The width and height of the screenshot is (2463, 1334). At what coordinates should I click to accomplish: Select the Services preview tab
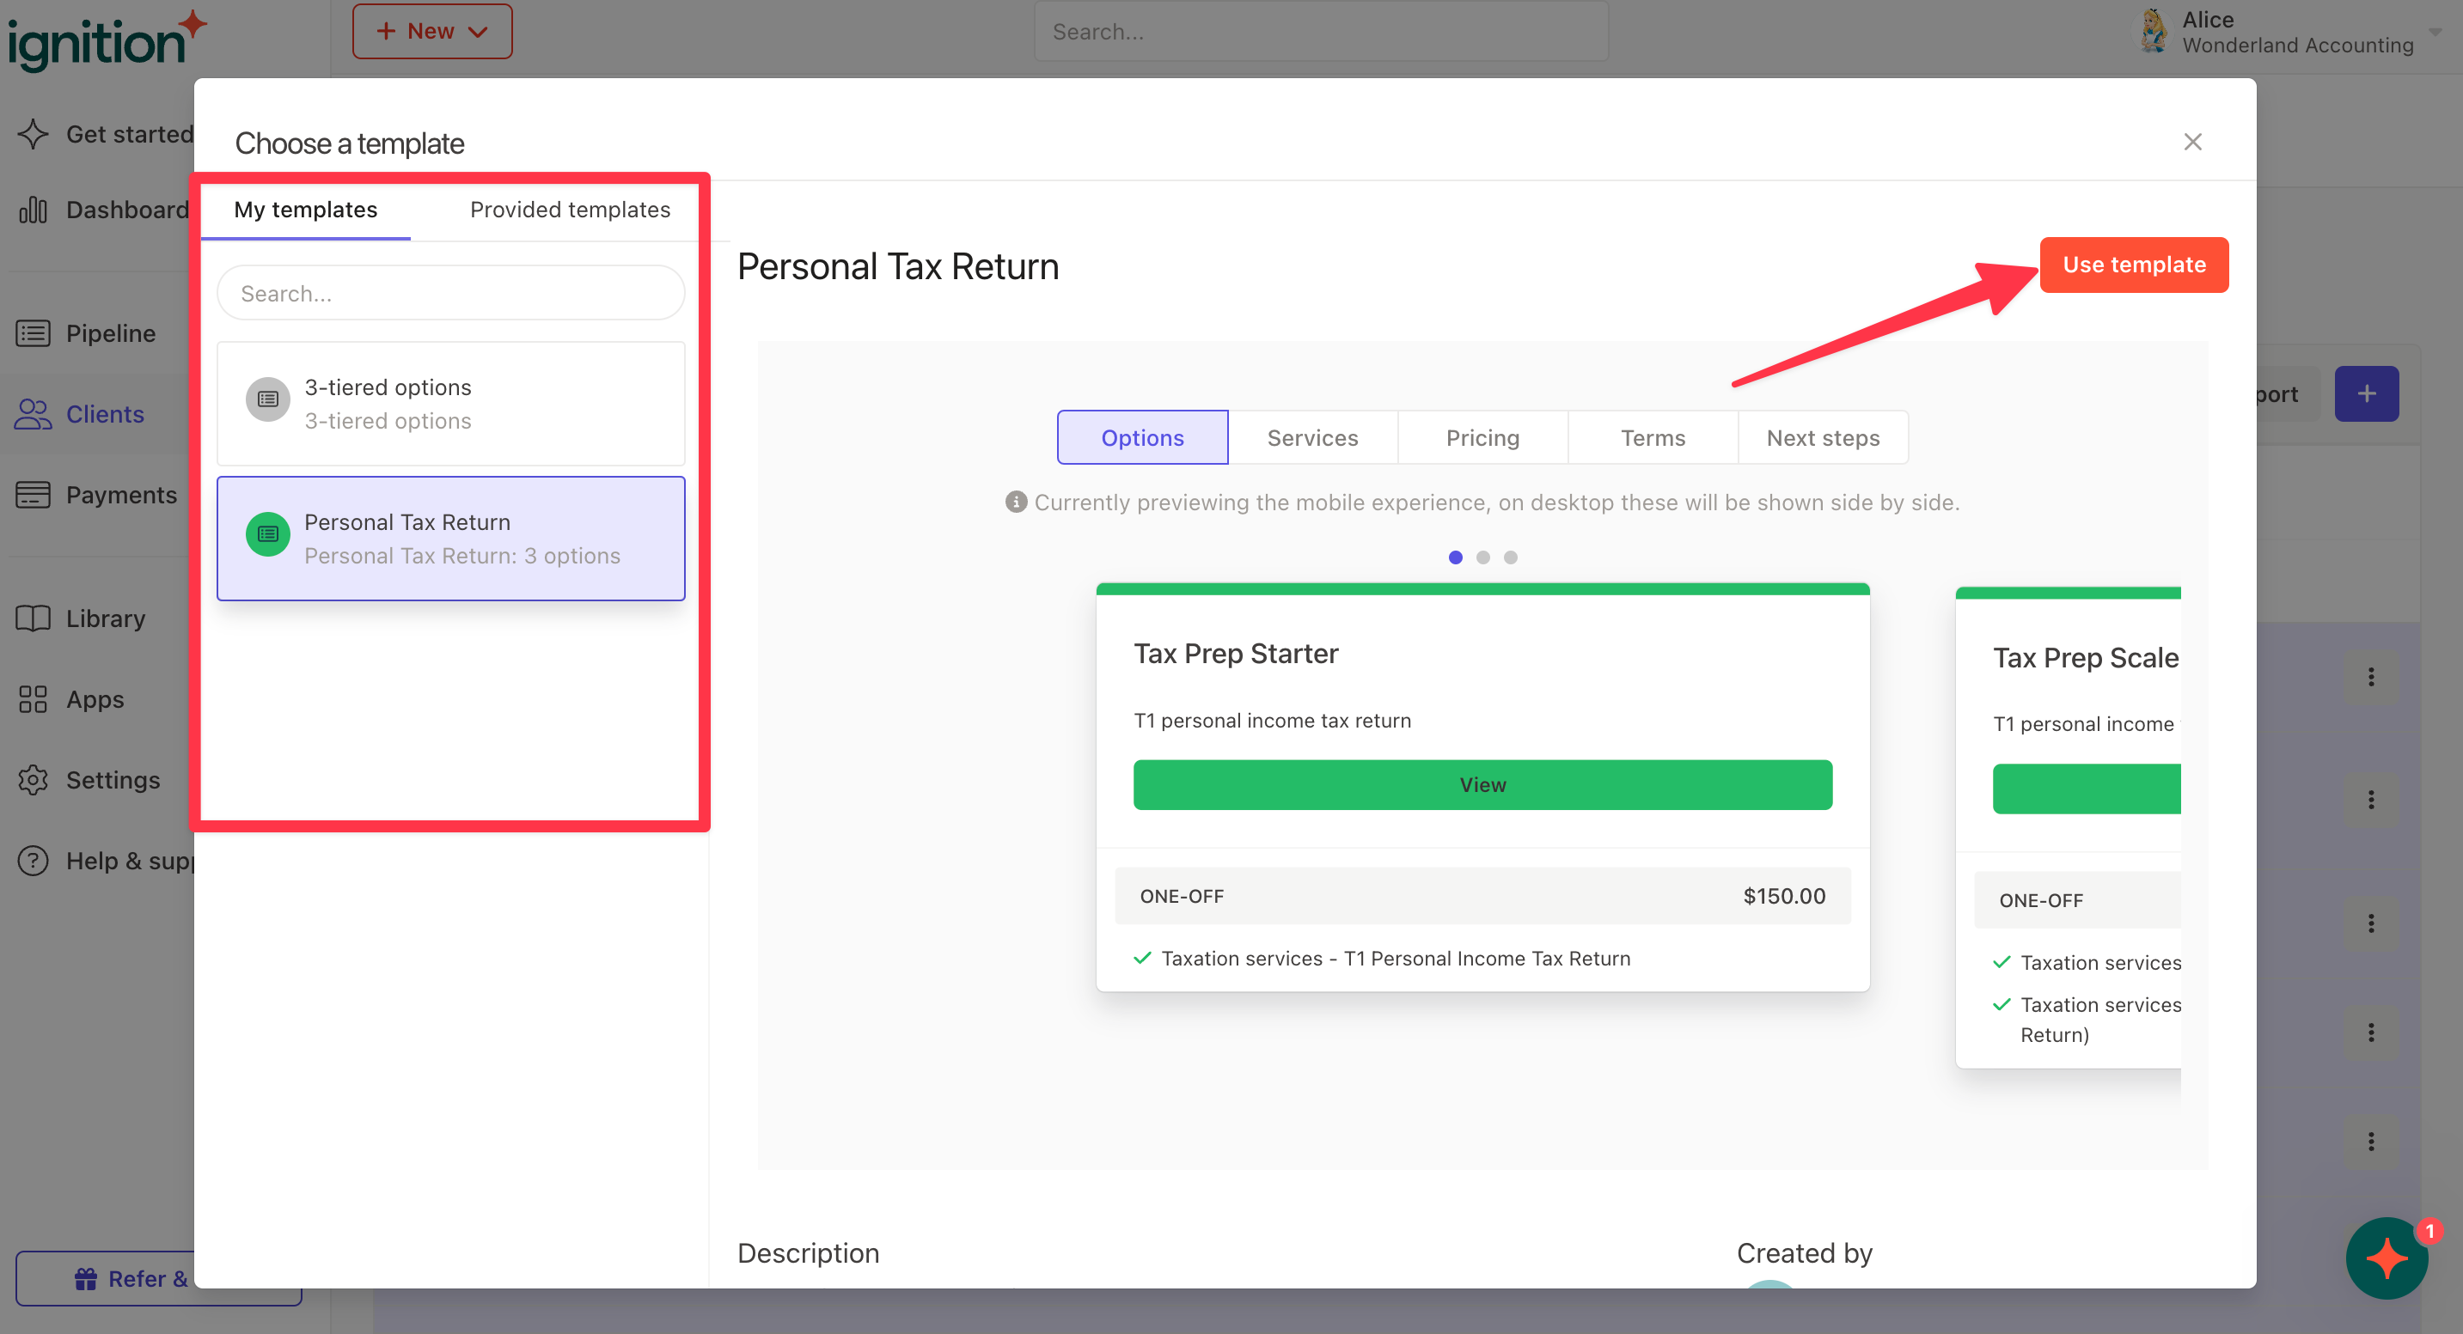[x=1313, y=438]
